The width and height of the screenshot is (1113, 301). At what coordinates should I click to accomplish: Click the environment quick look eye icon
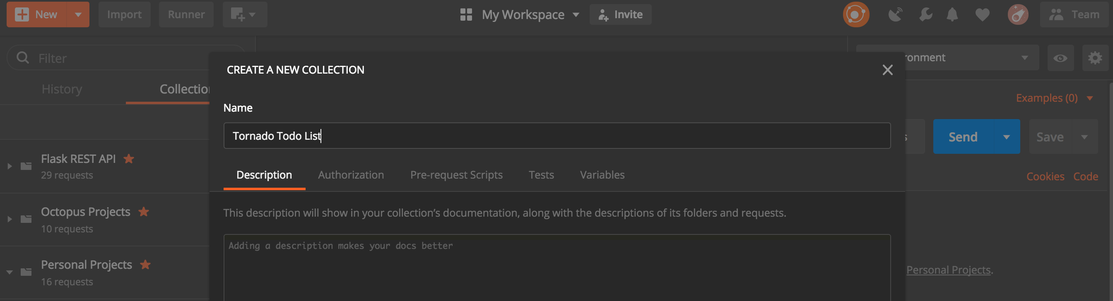click(x=1060, y=58)
